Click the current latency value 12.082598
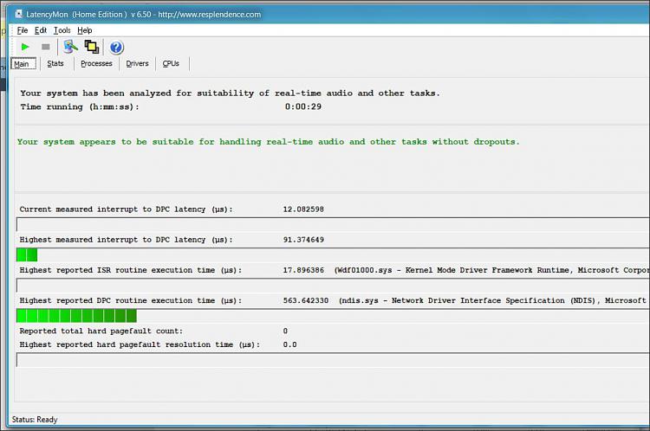650x431 pixels. (x=303, y=209)
